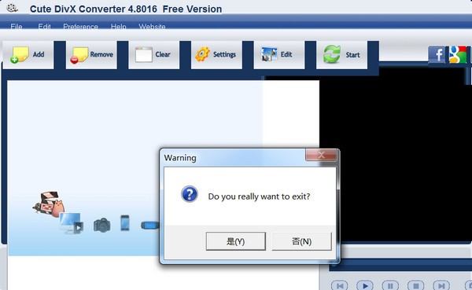The height and width of the screenshot is (290, 472).
Task: Open the Edit menu in menu bar
Action: pos(44,27)
